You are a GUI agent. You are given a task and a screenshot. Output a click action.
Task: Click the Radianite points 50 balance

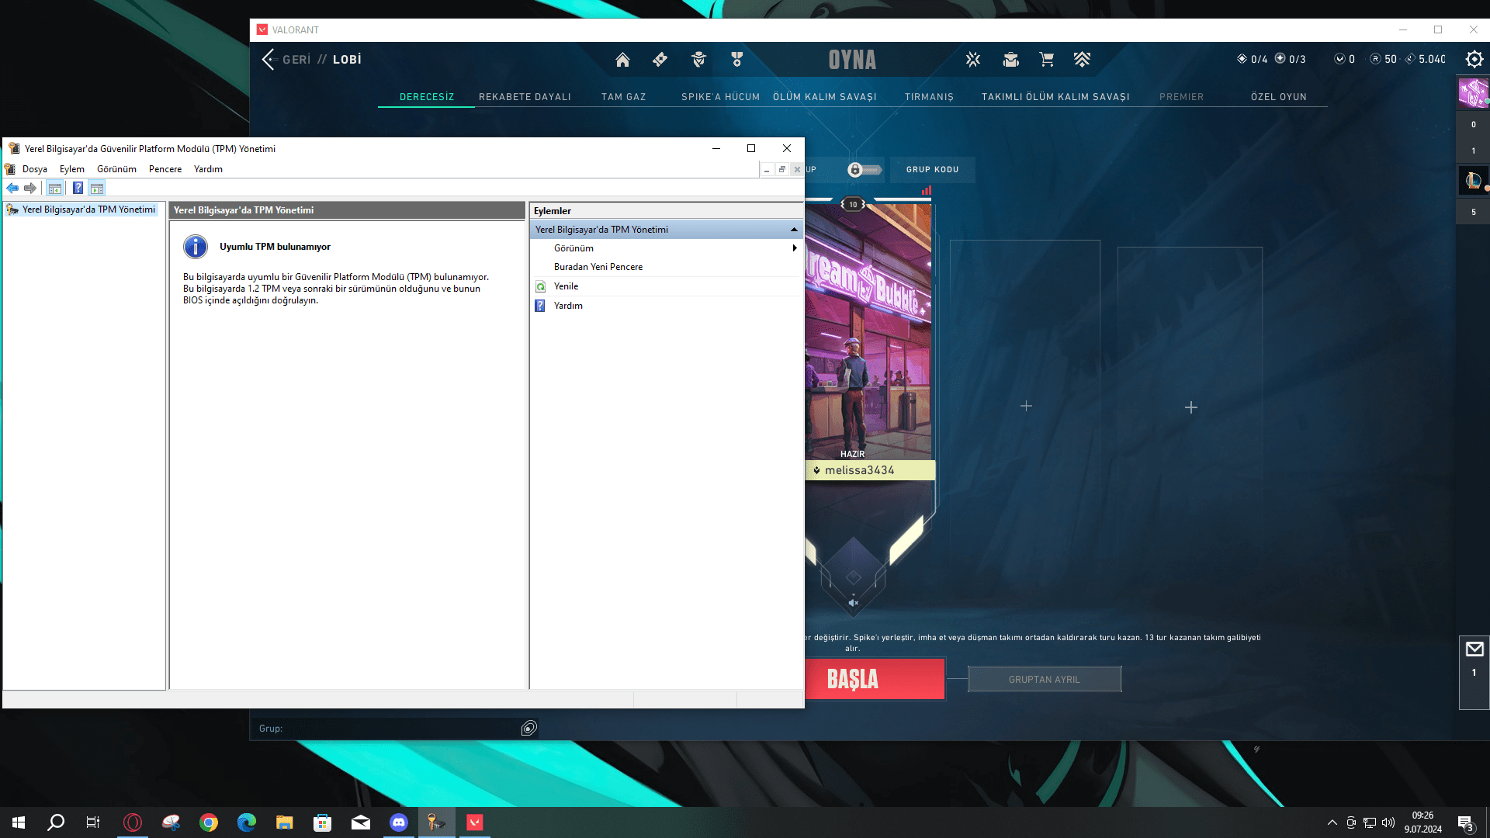[x=1383, y=59]
